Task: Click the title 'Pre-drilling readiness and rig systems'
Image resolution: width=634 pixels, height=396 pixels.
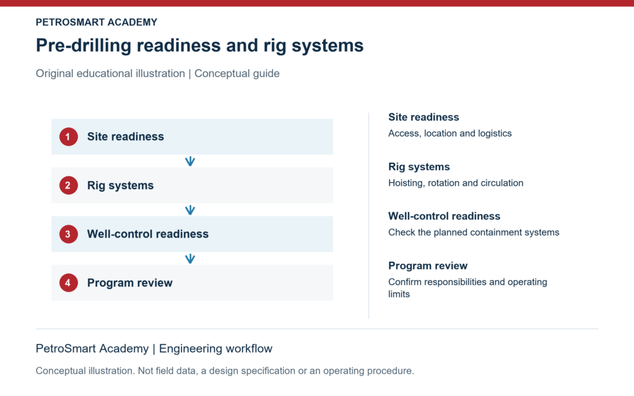Action: tap(200, 45)
